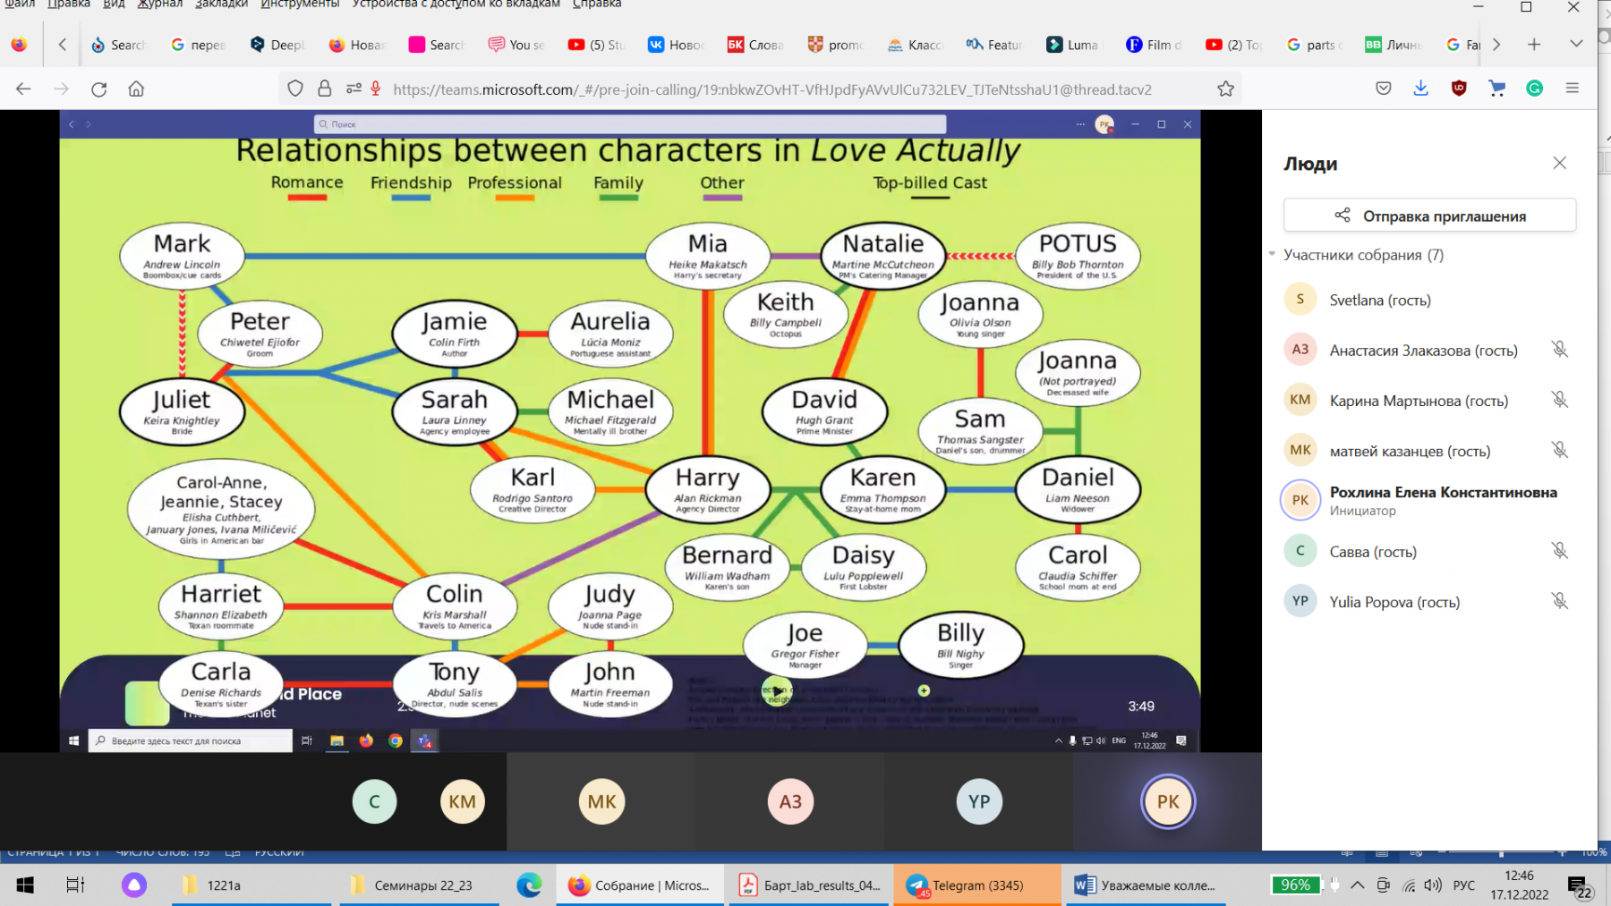Switch to the Слова tab
Image resolution: width=1611 pixels, height=906 pixels.
[x=756, y=45]
